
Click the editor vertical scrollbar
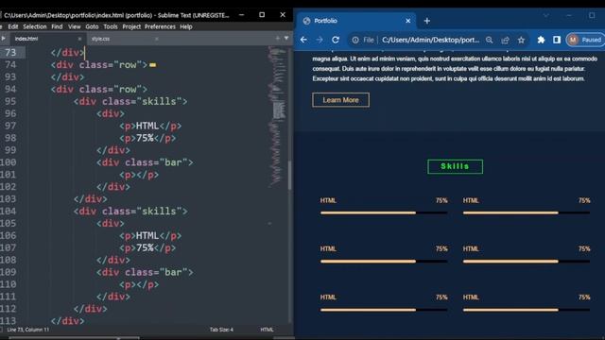290,176
